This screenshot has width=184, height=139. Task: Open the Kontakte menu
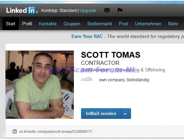pos(48,24)
